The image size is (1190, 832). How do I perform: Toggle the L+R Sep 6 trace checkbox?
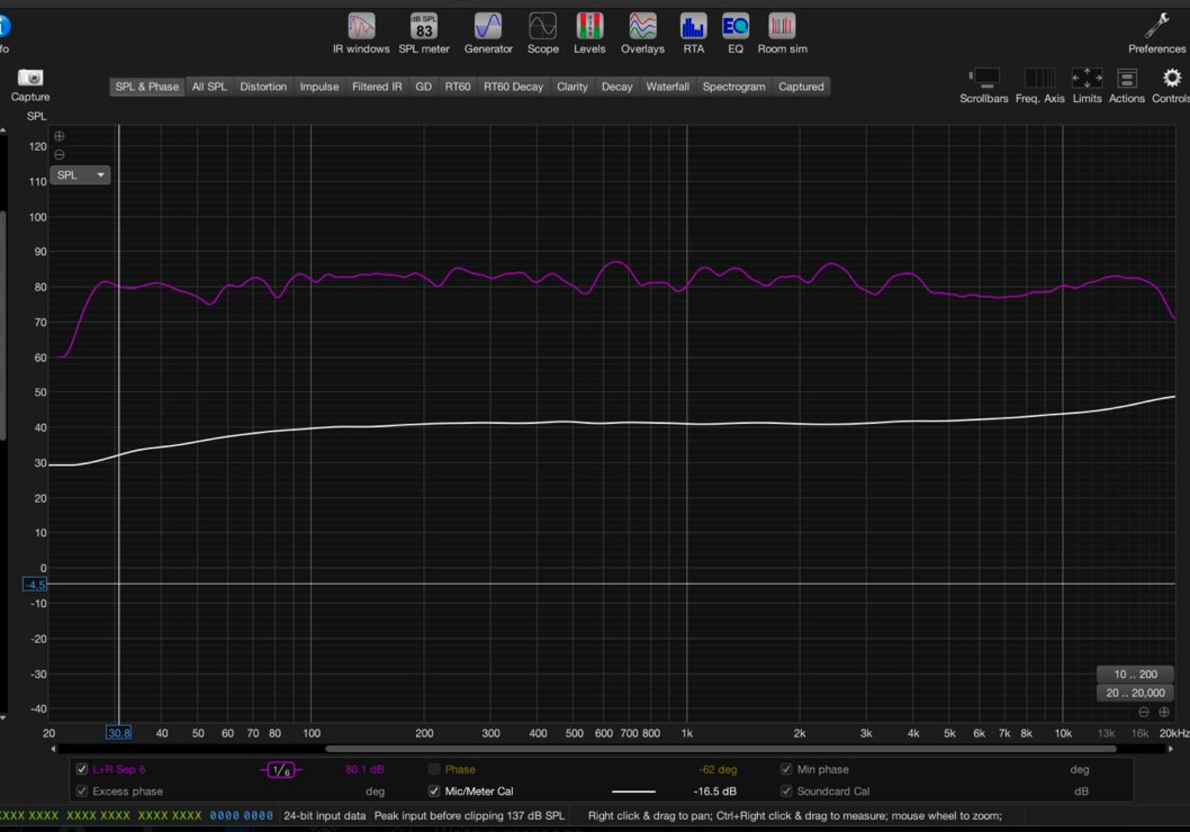pos(82,769)
